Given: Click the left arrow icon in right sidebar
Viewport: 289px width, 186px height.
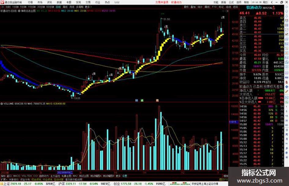Looking at the screenshot, I should (x=287, y=7).
